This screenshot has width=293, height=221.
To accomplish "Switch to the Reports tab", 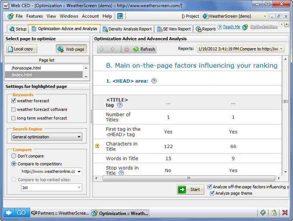I will click(205, 29).
